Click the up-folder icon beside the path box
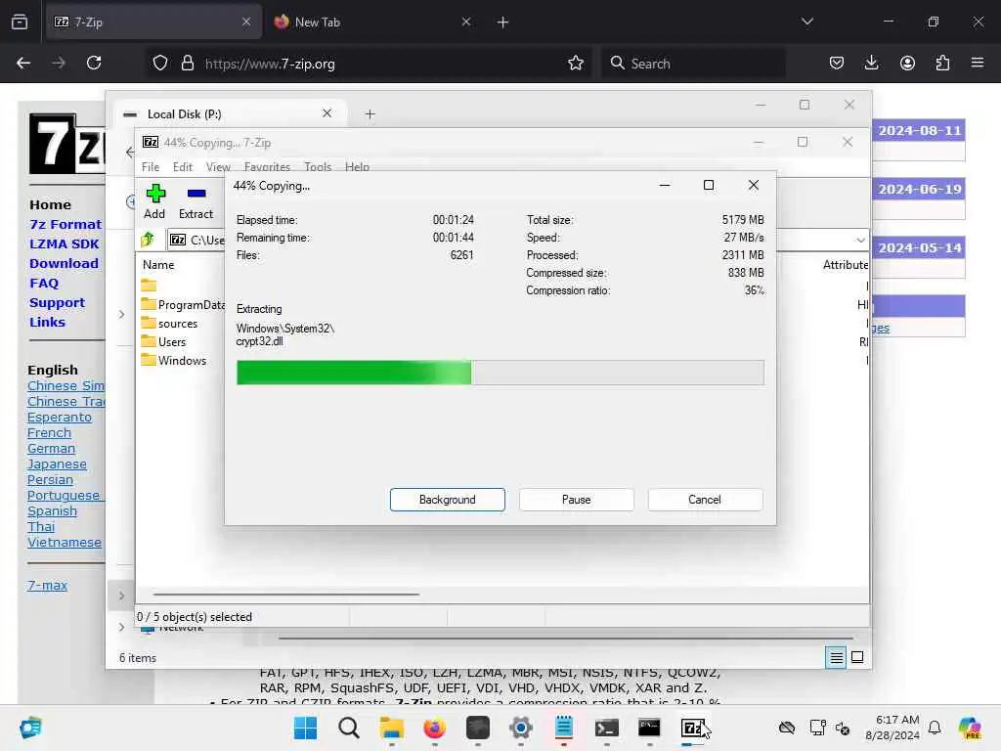This screenshot has height=751, width=1001. point(149,240)
